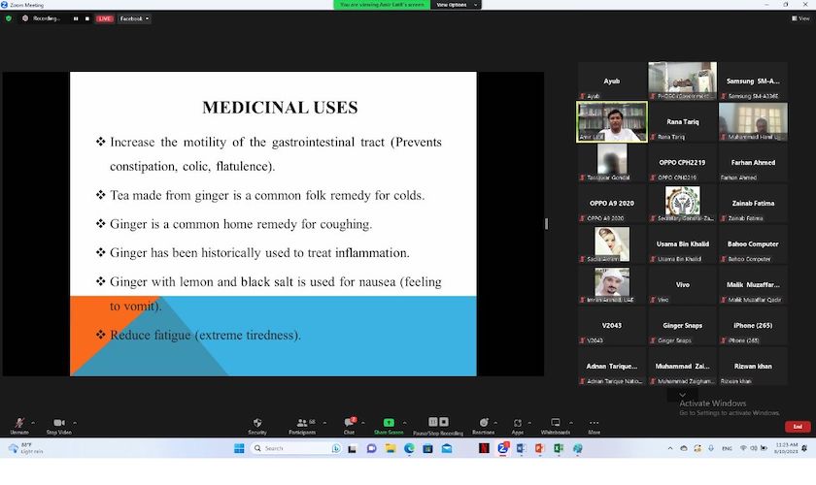Stop Video camera toggle
Screen dimensions: 816x485
pos(59,425)
